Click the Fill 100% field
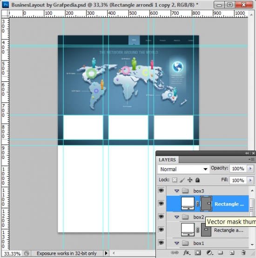This screenshot has width=256, height=258. point(238,180)
